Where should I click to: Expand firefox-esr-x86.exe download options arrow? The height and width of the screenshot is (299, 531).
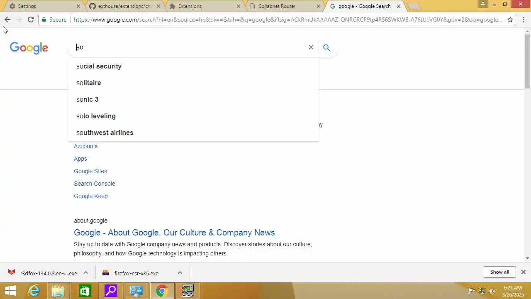point(180,273)
